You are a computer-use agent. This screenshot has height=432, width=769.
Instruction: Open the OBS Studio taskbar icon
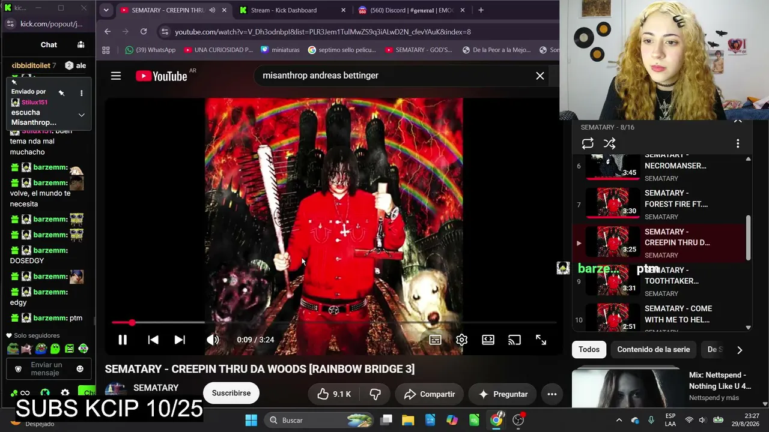(518, 420)
